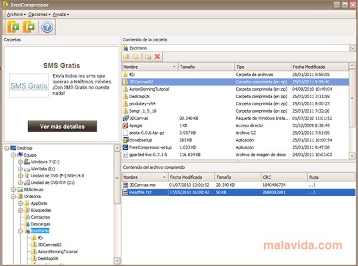Image resolution: width=358 pixels, height=266 pixels.
Task: Sort folder list by Tipo column header
Action: (x=263, y=67)
